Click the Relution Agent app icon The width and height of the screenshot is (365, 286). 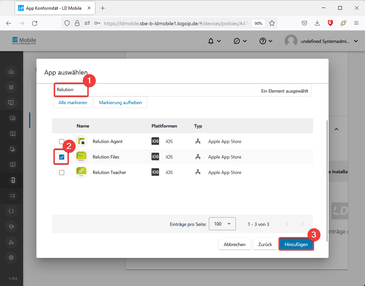point(81,141)
